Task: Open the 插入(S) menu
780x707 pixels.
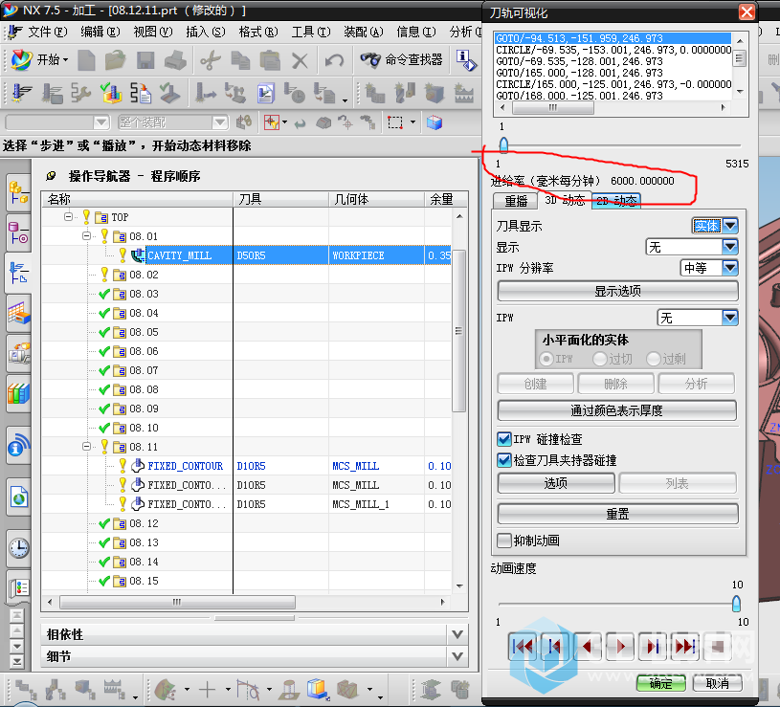Action: pyautogui.click(x=206, y=32)
